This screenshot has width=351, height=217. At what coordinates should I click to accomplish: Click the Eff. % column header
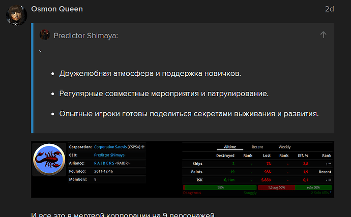point(303,156)
